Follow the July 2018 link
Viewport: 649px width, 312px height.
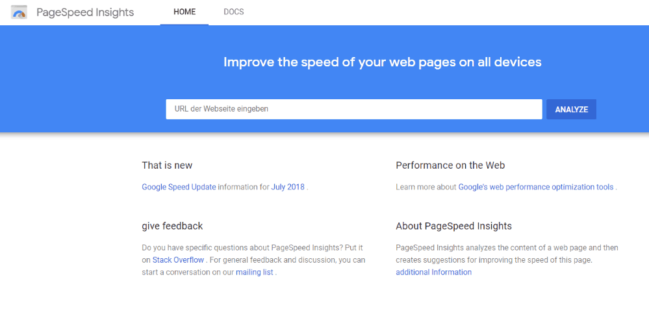click(288, 187)
